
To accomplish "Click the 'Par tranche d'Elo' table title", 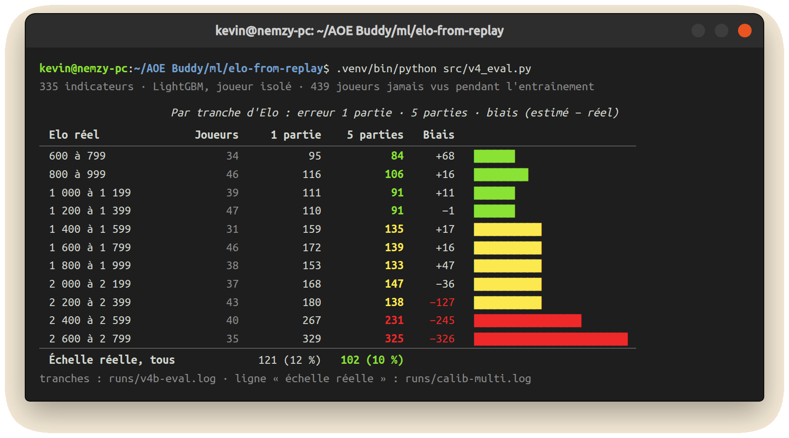I will 394,113.
